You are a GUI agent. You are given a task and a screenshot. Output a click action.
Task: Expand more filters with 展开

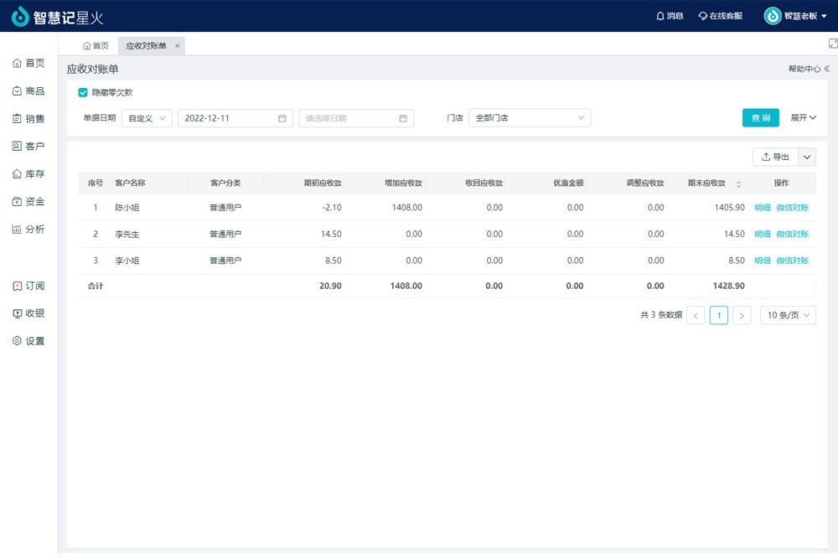click(x=803, y=118)
